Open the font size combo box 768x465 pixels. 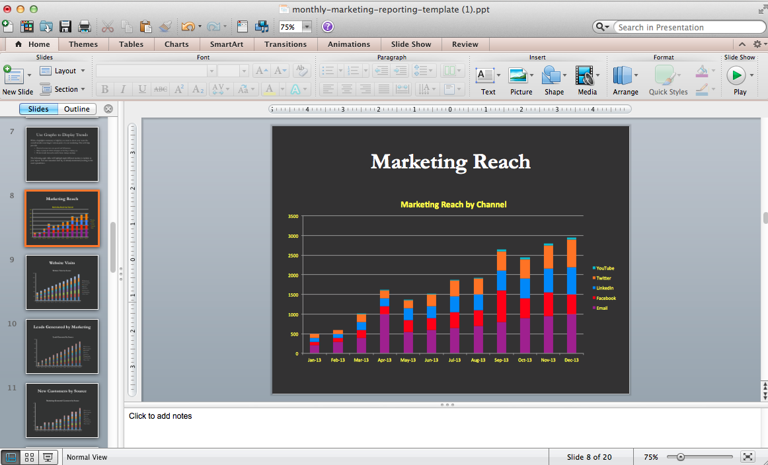(x=233, y=71)
